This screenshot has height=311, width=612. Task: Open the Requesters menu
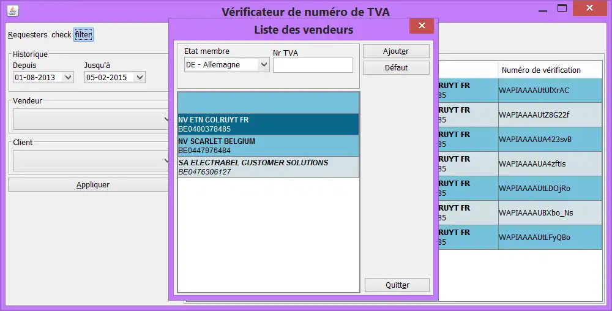pos(28,35)
